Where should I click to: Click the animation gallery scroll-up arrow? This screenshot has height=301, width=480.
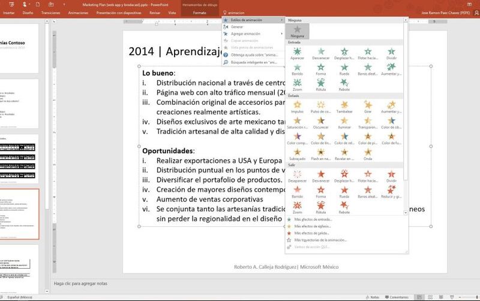click(406, 20)
